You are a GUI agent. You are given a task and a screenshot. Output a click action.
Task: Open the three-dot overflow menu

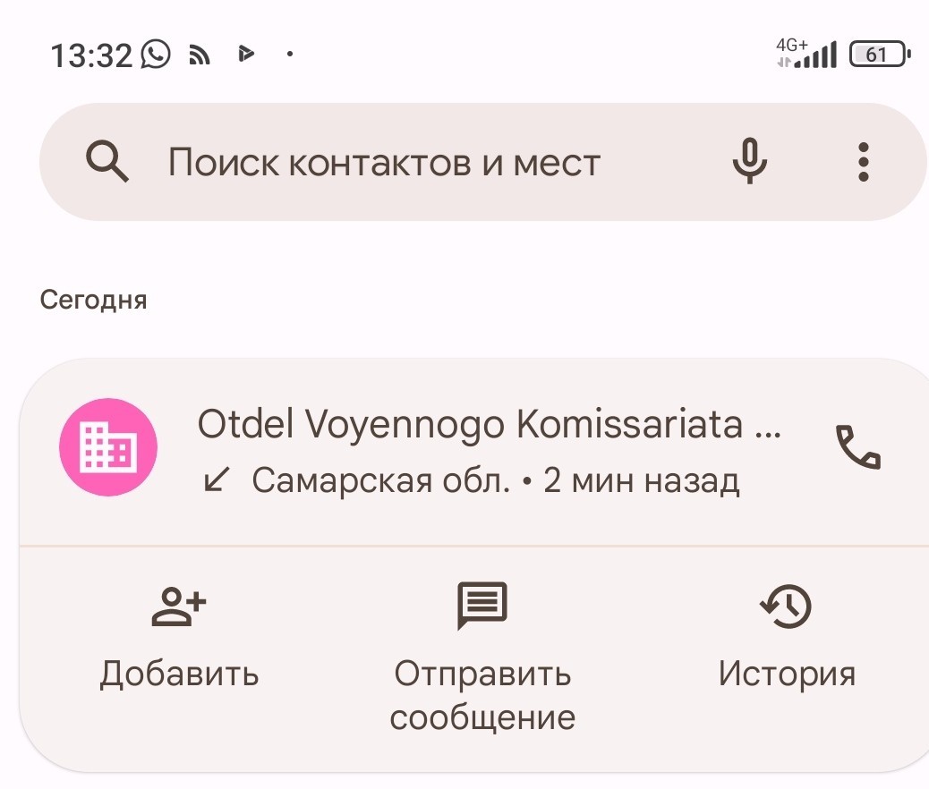click(864, 162)
